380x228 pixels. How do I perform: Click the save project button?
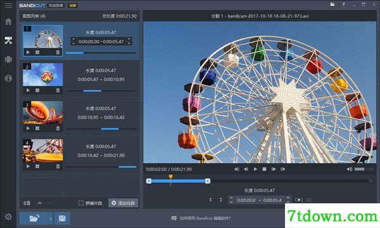pyautogui.click(x=62, y=218)
